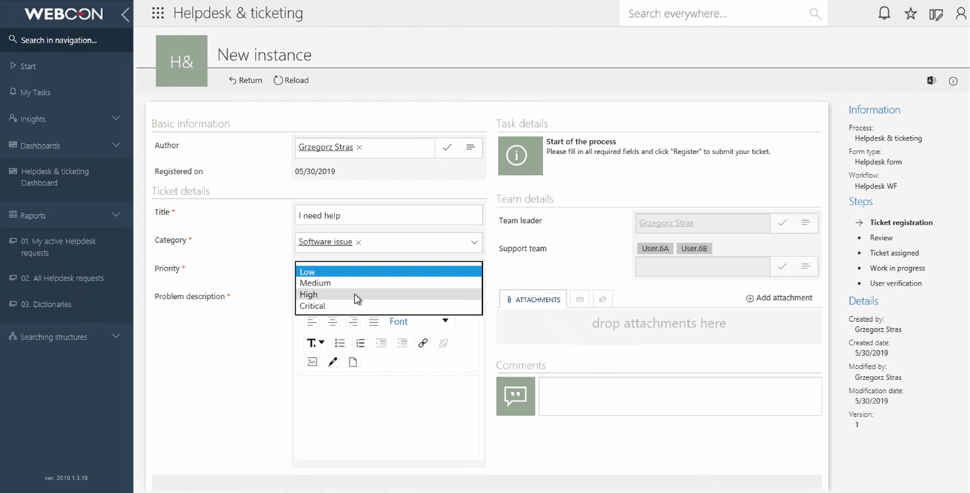Click the insert link icon in editor

(423, 343)
